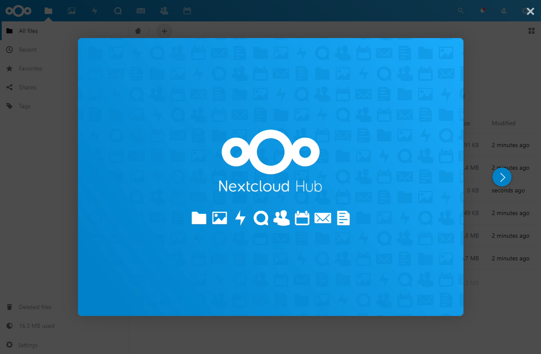Viewport: 541px width, 354px height.
Task: Open the Mail app envelope icon
Action: (x=141, y=11)
